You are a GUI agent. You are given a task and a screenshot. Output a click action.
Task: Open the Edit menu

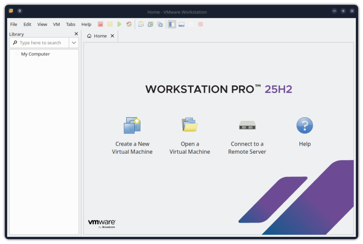27,24
